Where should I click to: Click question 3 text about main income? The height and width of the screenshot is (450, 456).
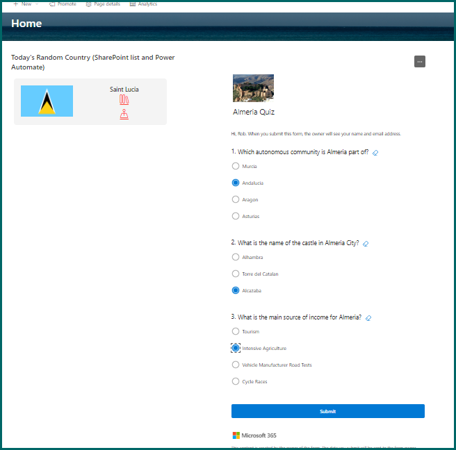click(300, 317)
